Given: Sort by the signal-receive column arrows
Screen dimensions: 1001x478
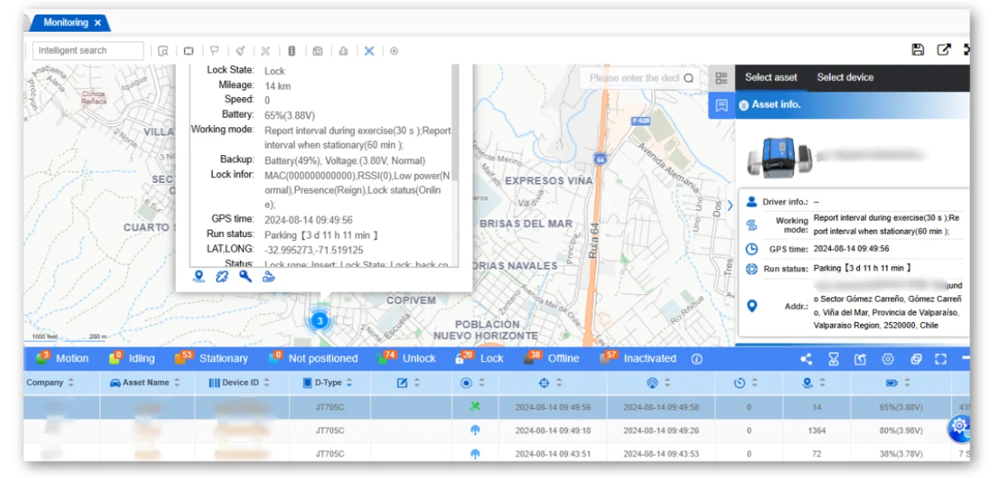Looking at the screenshot, I should [x=666, y=383].
